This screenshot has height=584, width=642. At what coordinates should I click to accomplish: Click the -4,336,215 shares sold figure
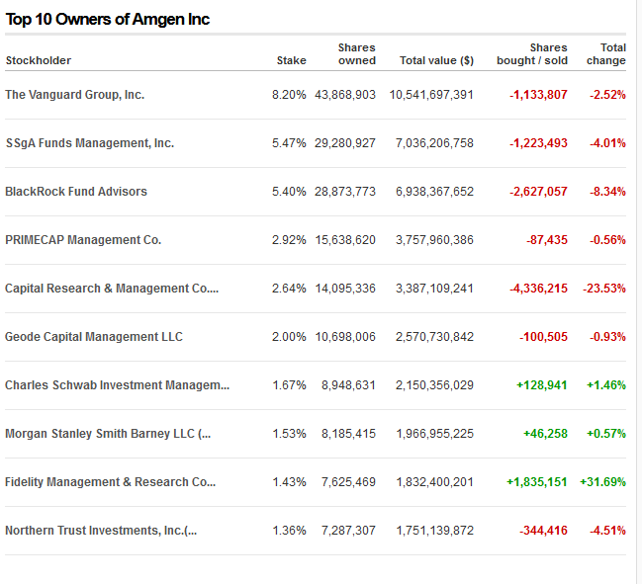click(x=538, y=289)
